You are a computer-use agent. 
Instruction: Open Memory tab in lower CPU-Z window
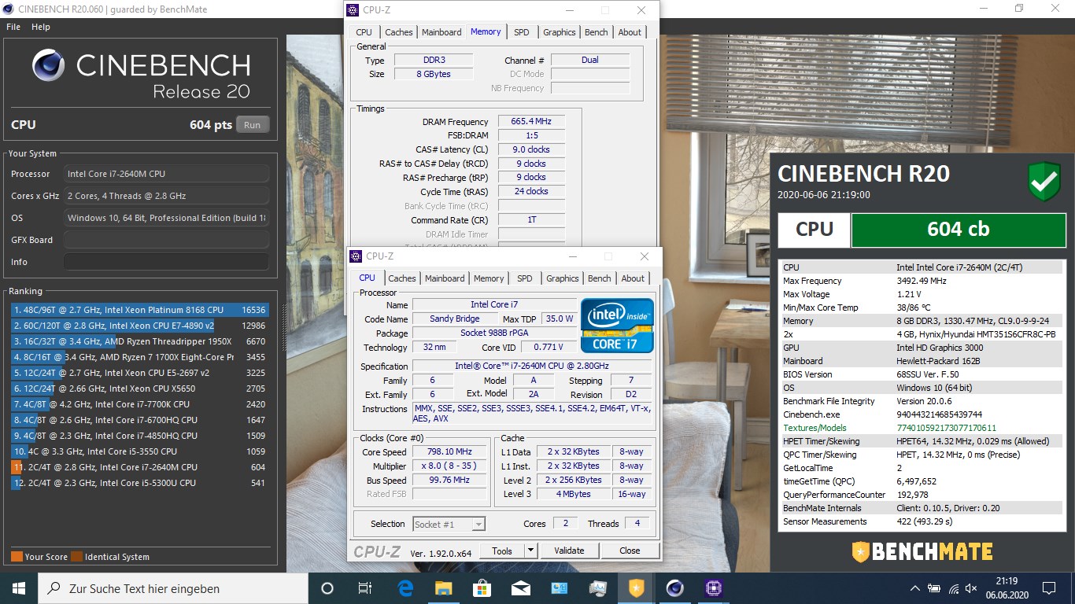[x=489, y=278]
